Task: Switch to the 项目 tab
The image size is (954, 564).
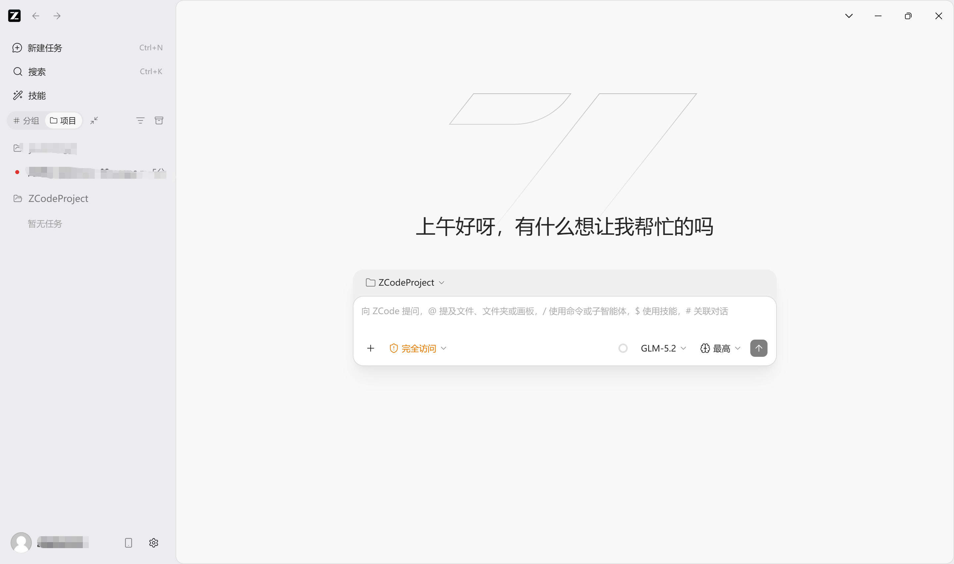Action: (x=63, y=120)
